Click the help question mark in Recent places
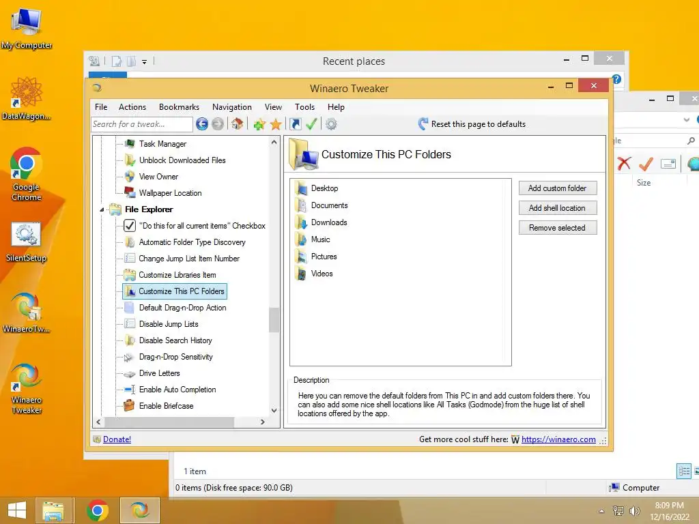 coord(617,79)
